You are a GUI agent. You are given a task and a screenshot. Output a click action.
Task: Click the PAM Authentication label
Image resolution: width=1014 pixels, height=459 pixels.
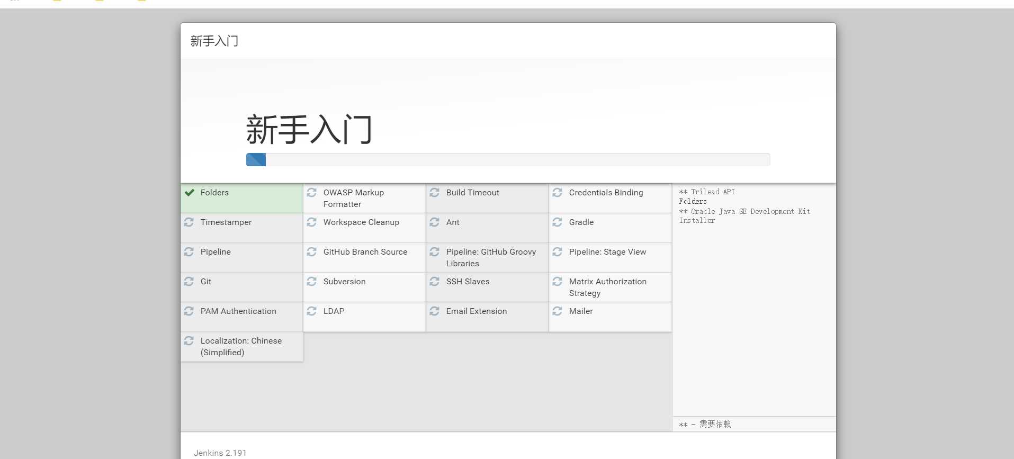238,311
